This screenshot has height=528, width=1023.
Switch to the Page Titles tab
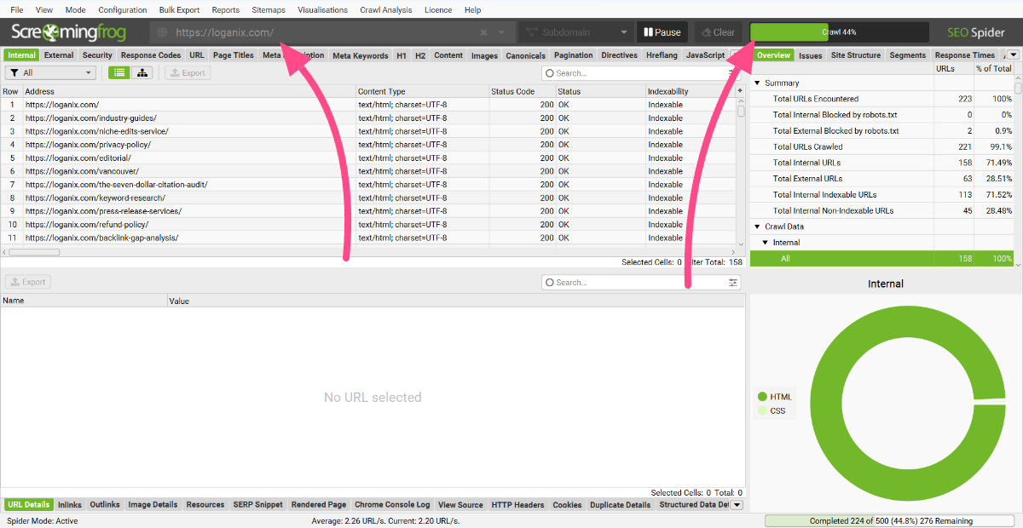234,55
